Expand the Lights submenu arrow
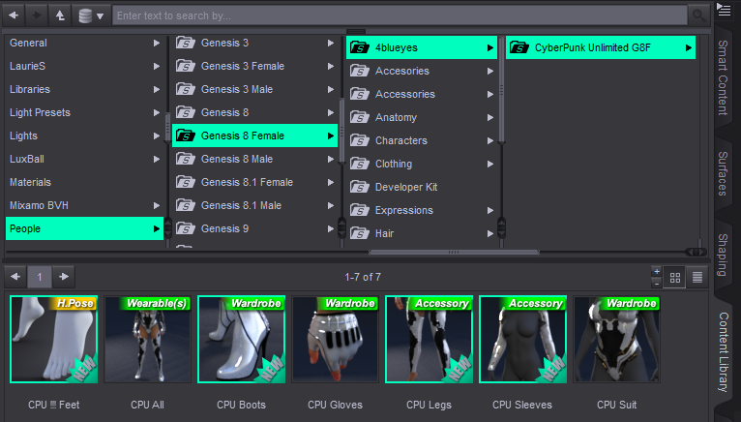This screenshot has width=741, height=422. [x=157, y=136]
